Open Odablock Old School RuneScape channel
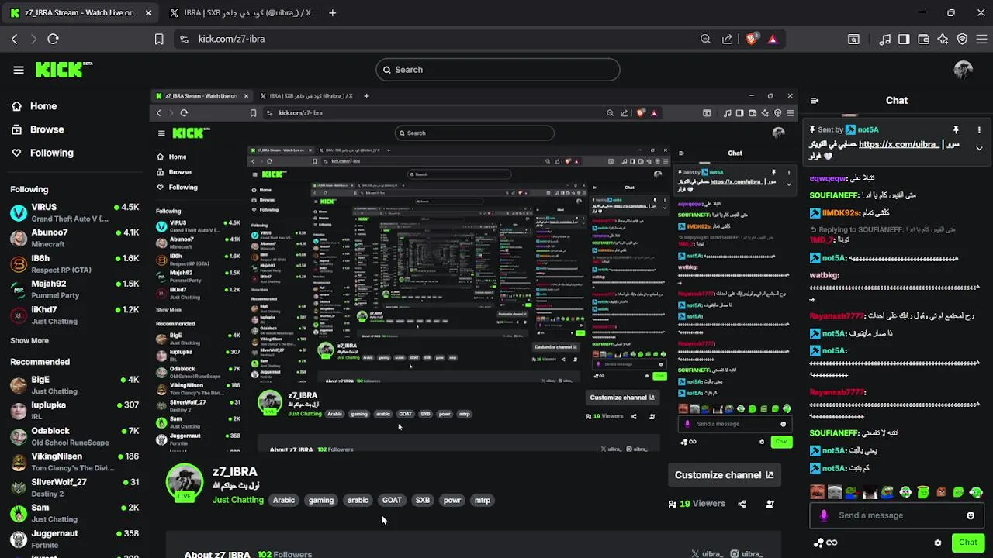 pyautogui.click(x=74, y=436)
